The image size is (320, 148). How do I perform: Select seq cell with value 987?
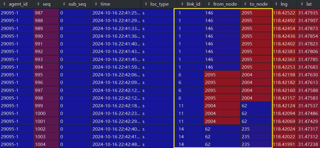46,13
